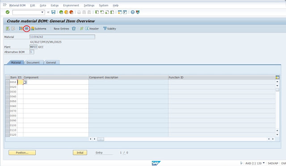Click the select all items icon
This screenshot has width=286, height=166.
8,29
